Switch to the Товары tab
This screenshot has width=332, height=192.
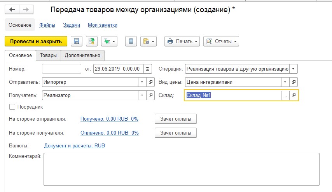coord(48,55)
